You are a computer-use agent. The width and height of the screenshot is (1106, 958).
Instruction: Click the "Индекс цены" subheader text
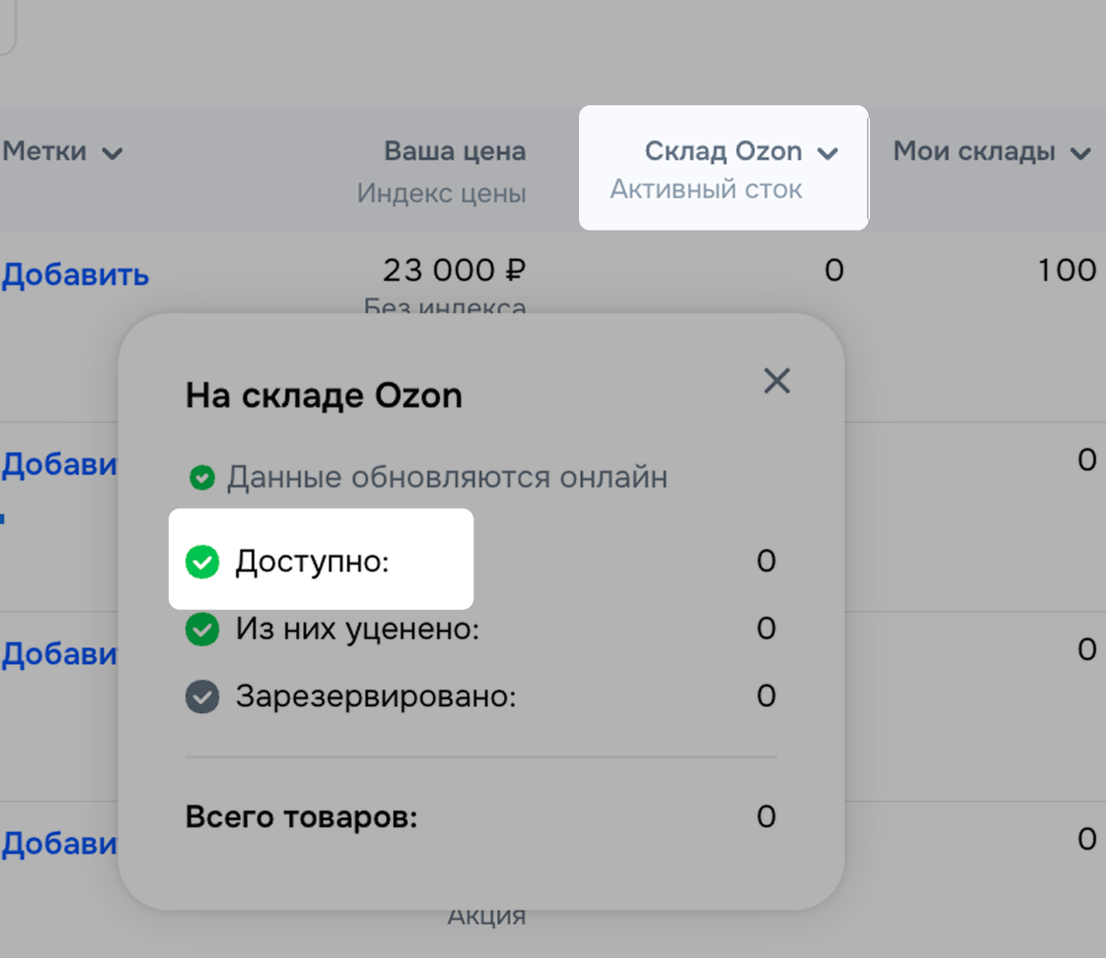tap(441, 193)
